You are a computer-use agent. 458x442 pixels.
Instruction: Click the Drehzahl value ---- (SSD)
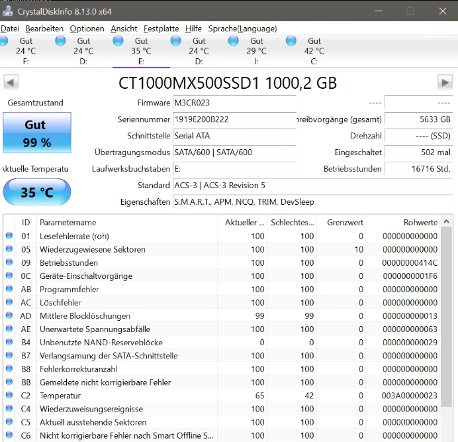point(418,136)
